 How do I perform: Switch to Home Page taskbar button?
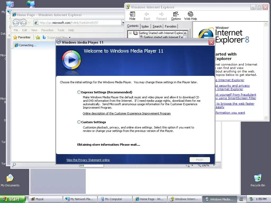pos(150,199)
